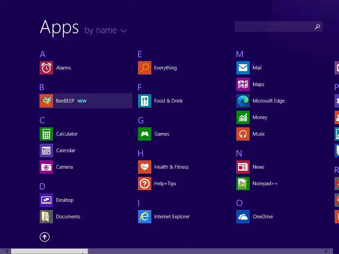The width and height of the screenshot is (339, 254).
Task: Click the 'Notepad++' label text
Action: click(265, 184)
